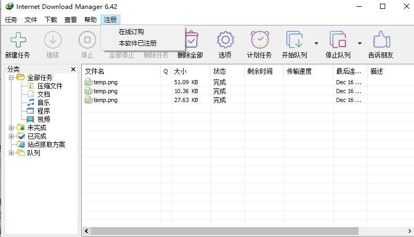Choose 在线订购 from the open menu
414x237 pixels.
pyautogui.click(x=131, y=32)
